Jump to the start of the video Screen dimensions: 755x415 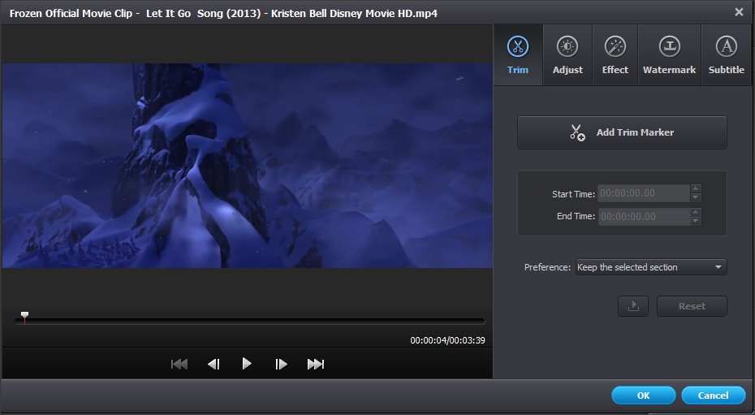tap(179, 364)
